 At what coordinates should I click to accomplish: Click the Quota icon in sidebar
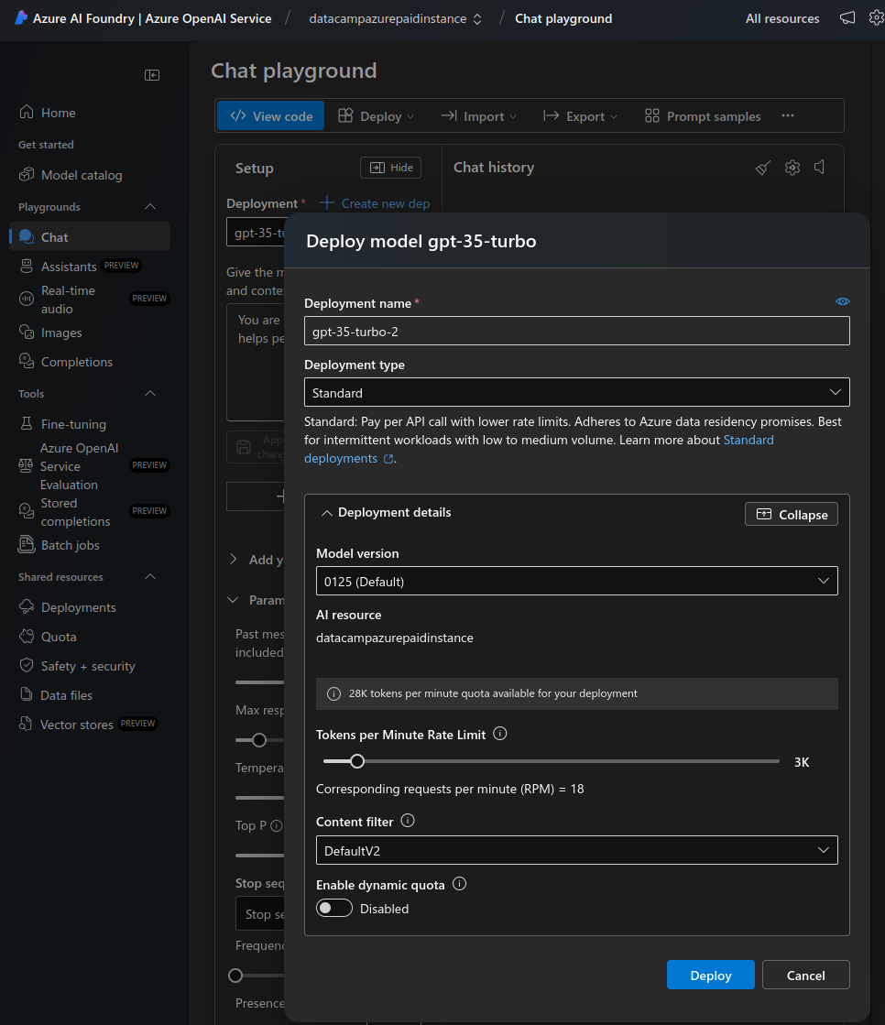[27, 636]
